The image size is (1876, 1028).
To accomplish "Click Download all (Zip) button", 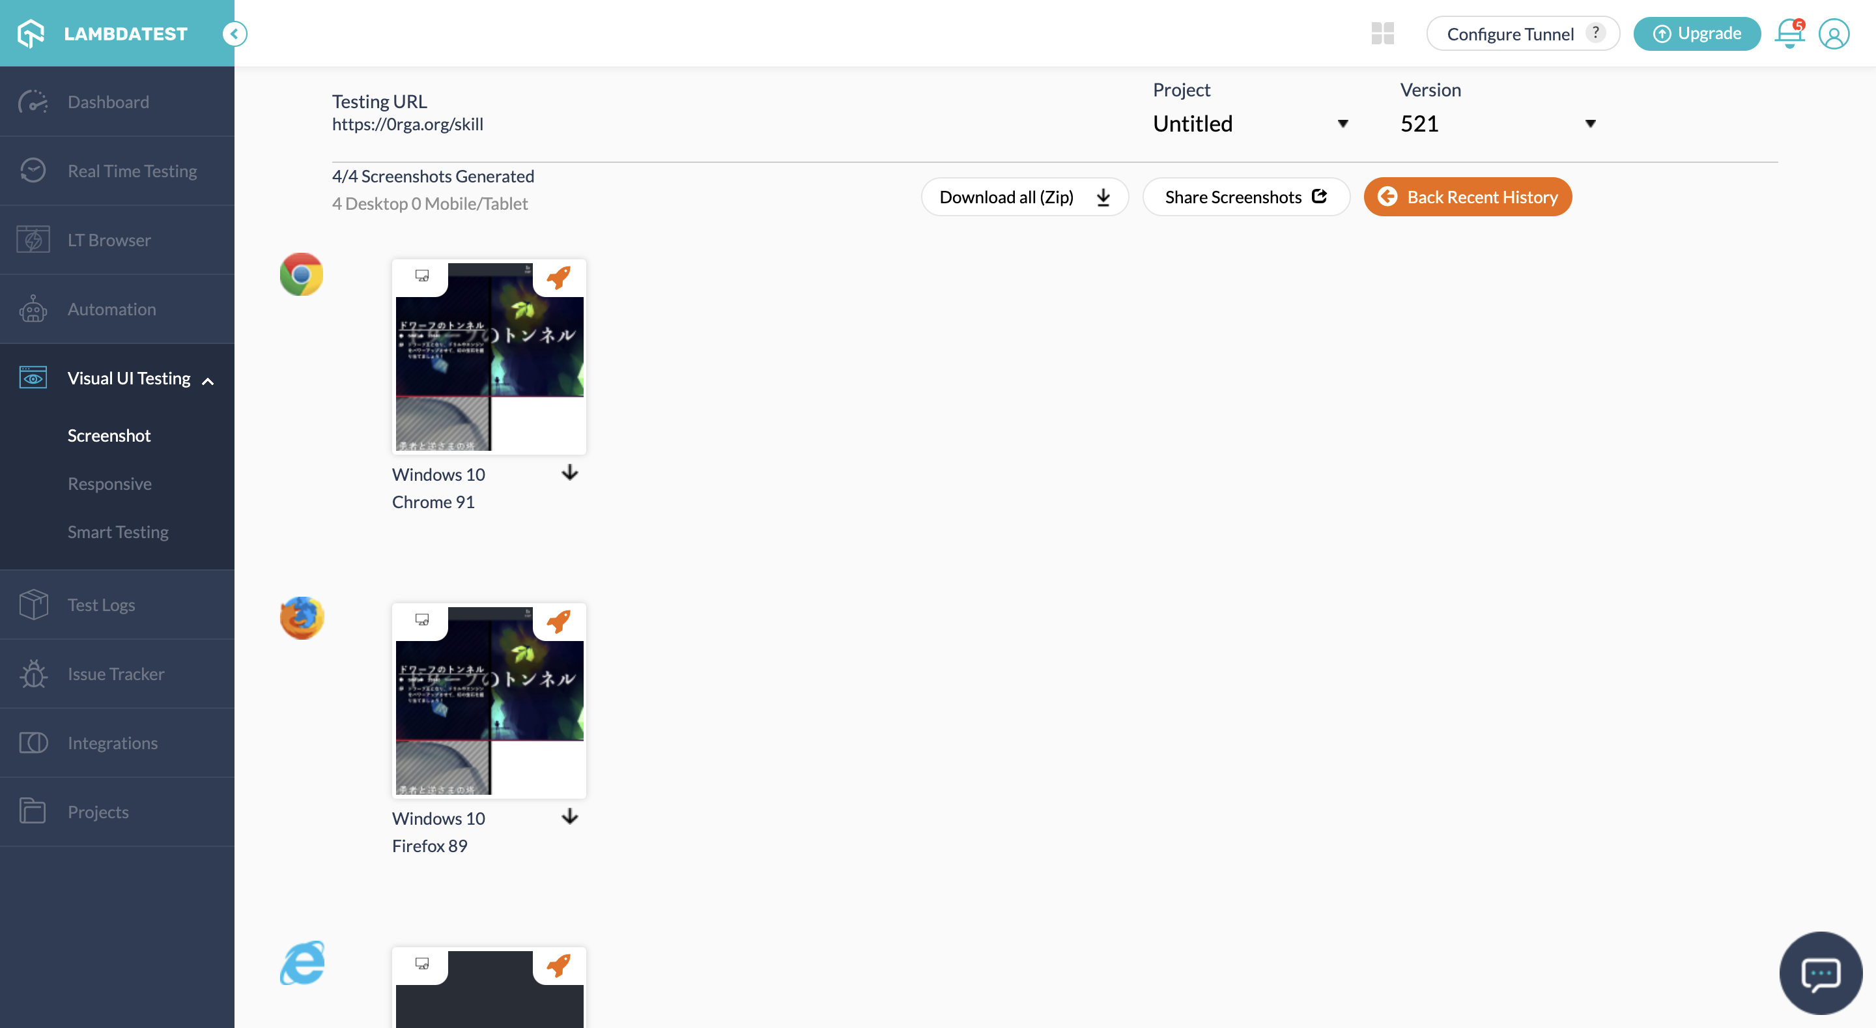I will 1025,197.
